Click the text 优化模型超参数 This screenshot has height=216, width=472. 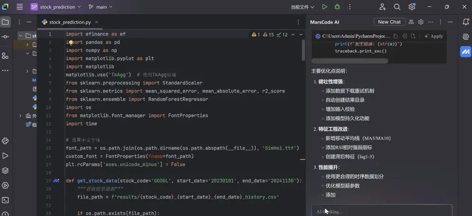[x=342, y=186]
